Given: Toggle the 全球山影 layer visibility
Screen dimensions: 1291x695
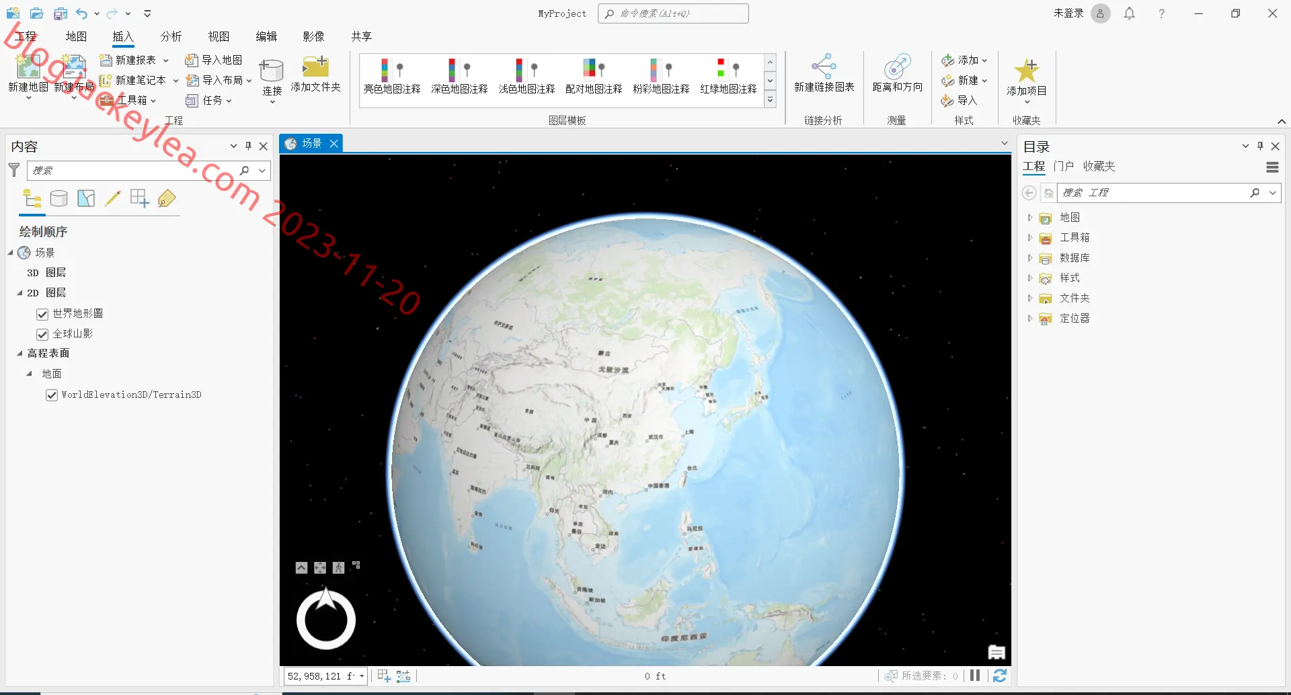Looking at the screenshot, I should click(x=42, y=334).
